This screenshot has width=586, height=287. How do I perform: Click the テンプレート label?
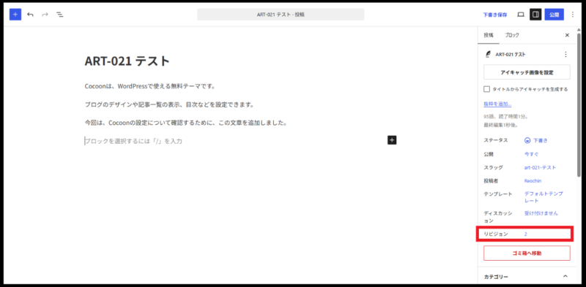498,194
